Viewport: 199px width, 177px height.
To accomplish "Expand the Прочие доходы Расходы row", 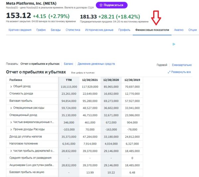I will point(11,129).
